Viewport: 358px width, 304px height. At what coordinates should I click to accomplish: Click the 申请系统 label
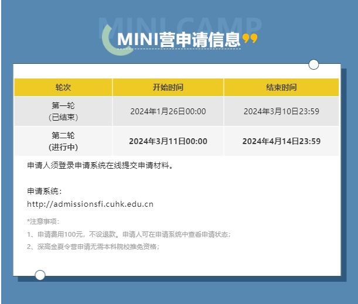tap(45, 191)
